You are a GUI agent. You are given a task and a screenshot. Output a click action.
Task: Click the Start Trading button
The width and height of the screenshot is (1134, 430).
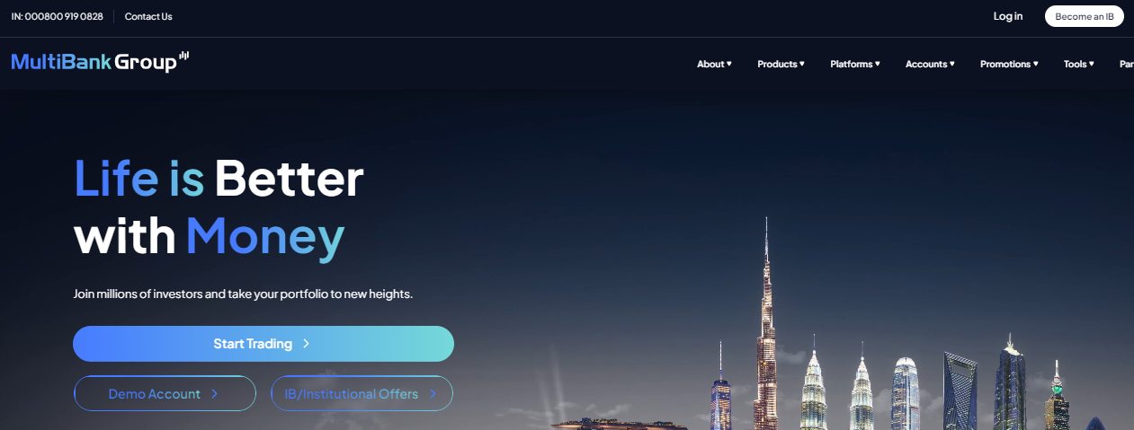263,344
